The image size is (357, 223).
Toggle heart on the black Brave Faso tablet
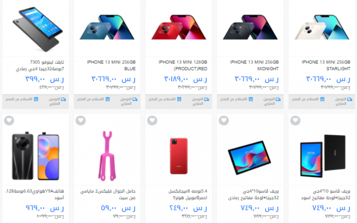pos(295,120)
